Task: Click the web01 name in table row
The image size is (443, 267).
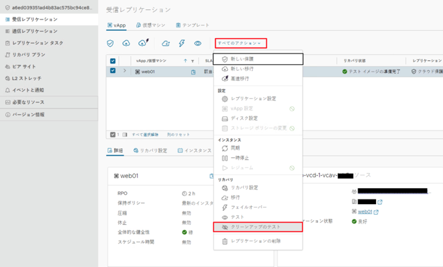Action: point(148,72)
